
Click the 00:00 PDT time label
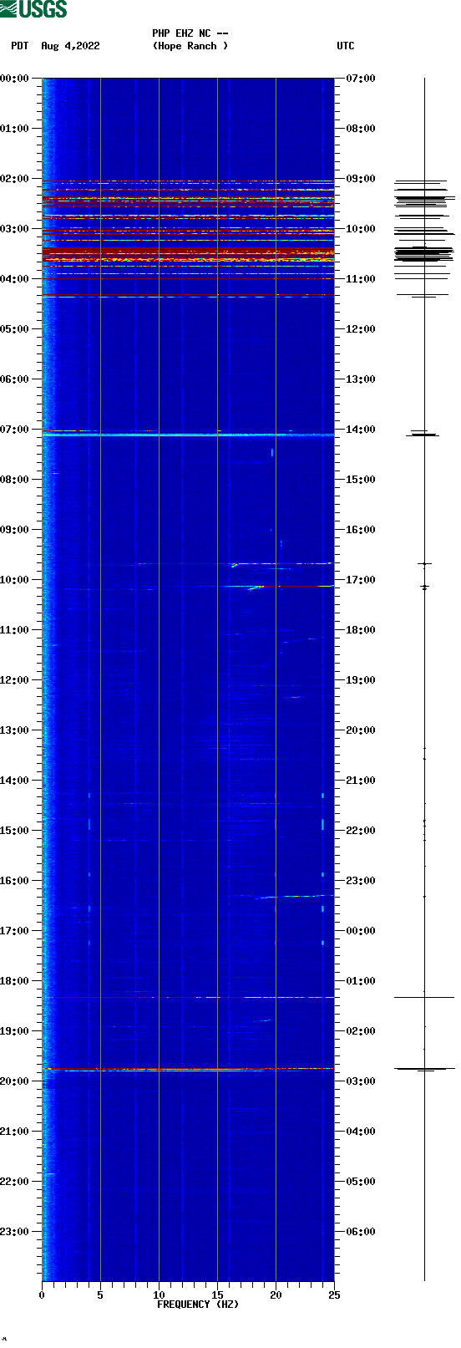pos(14,79)
